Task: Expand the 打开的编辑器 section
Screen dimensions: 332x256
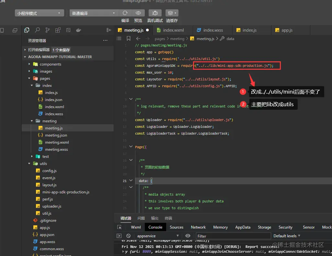Action: tap(25, 50)
